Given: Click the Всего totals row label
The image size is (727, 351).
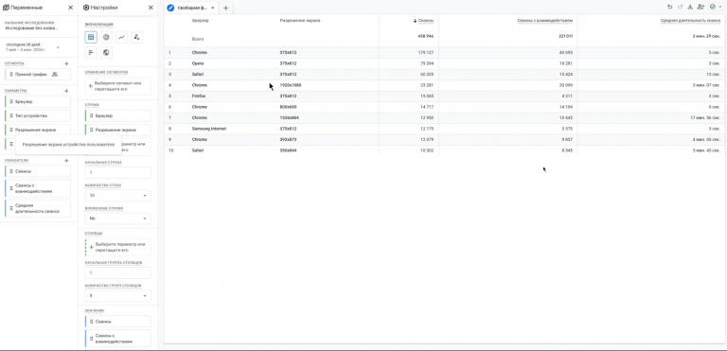Looking at the screenshot, I should (x=198, y=40).
